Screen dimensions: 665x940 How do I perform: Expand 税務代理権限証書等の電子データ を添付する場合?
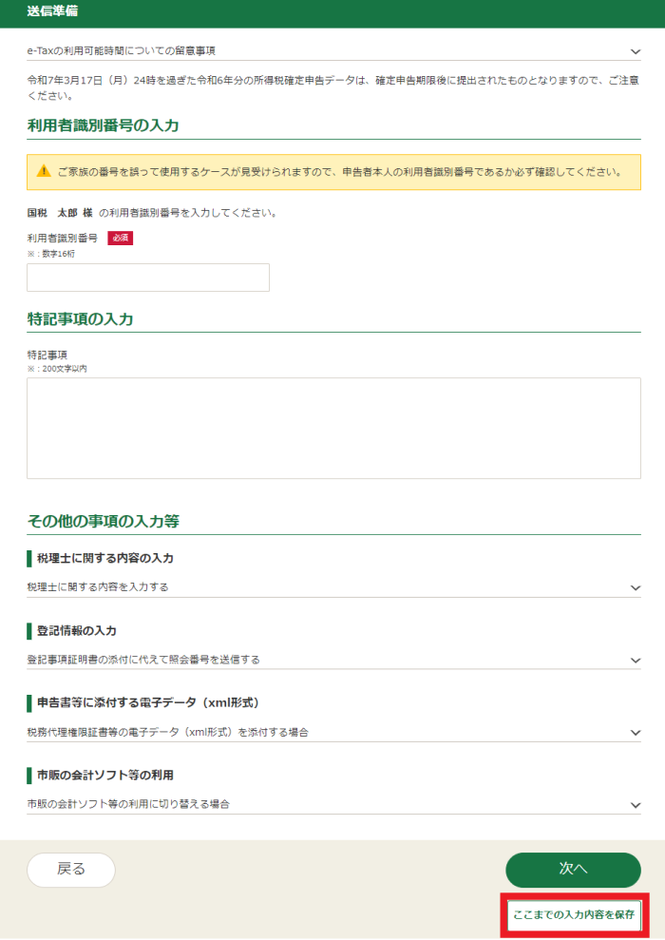point(167,732)
